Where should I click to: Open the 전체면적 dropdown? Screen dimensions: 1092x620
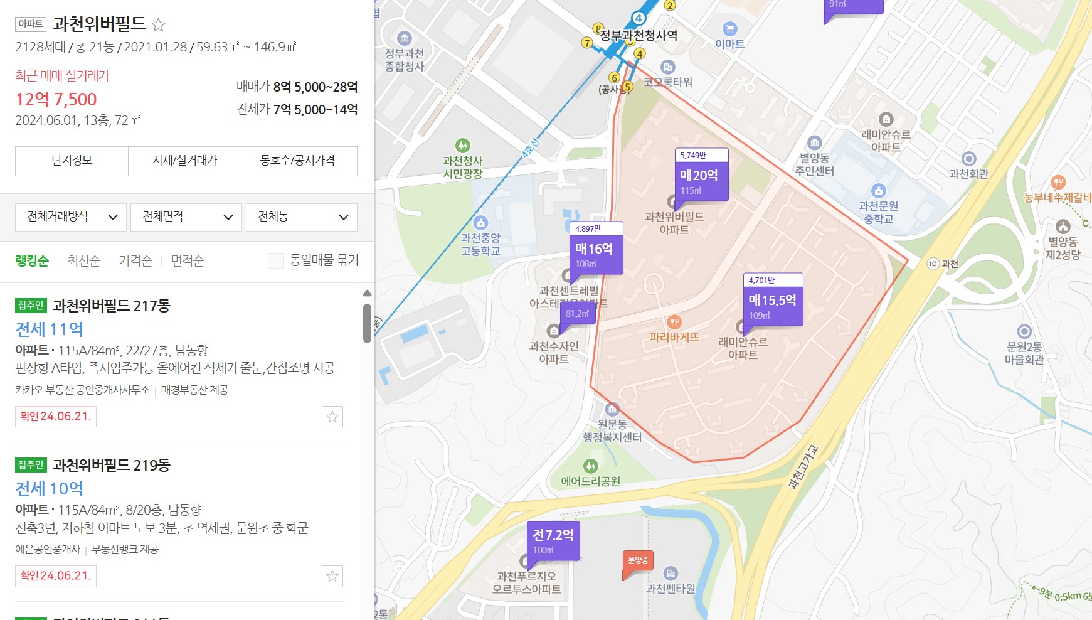coord(186,217)
